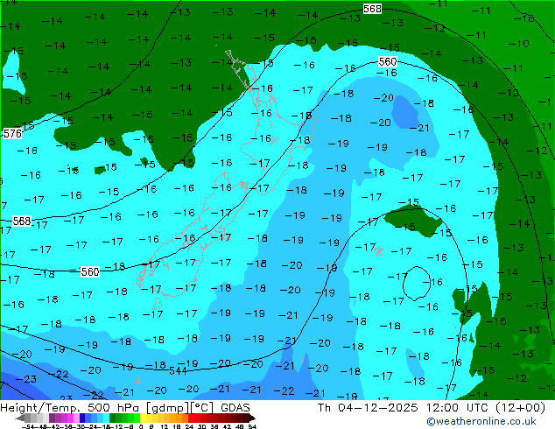
Task: Click the dark right arrow cap of the color scale
Action: click(x=252, y=418)
